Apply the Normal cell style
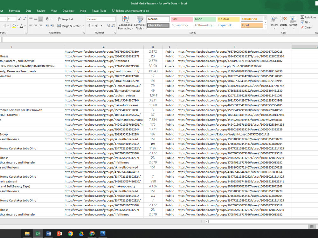The height and width of the screenshot is (238, 318). tap(158, 19)
